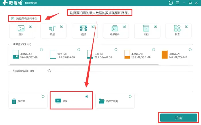
Task: Select the 选择文件夹 radio button
Action: click(130, 96)
